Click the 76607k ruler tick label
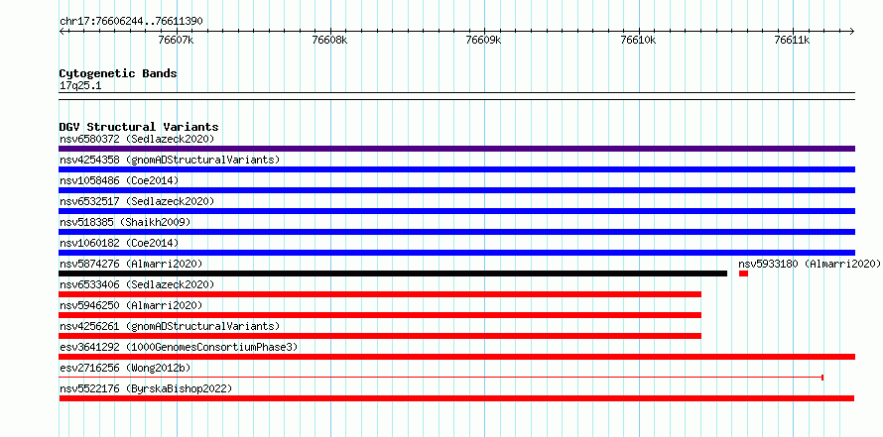Viewport: 883px width, 437px height. (177, 40)
